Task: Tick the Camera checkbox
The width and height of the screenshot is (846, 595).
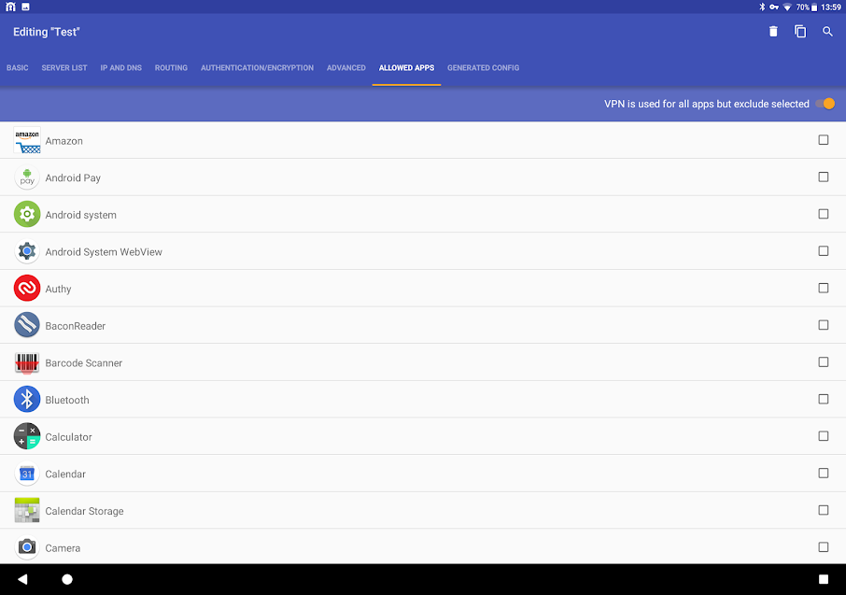Action: (824, 547)
